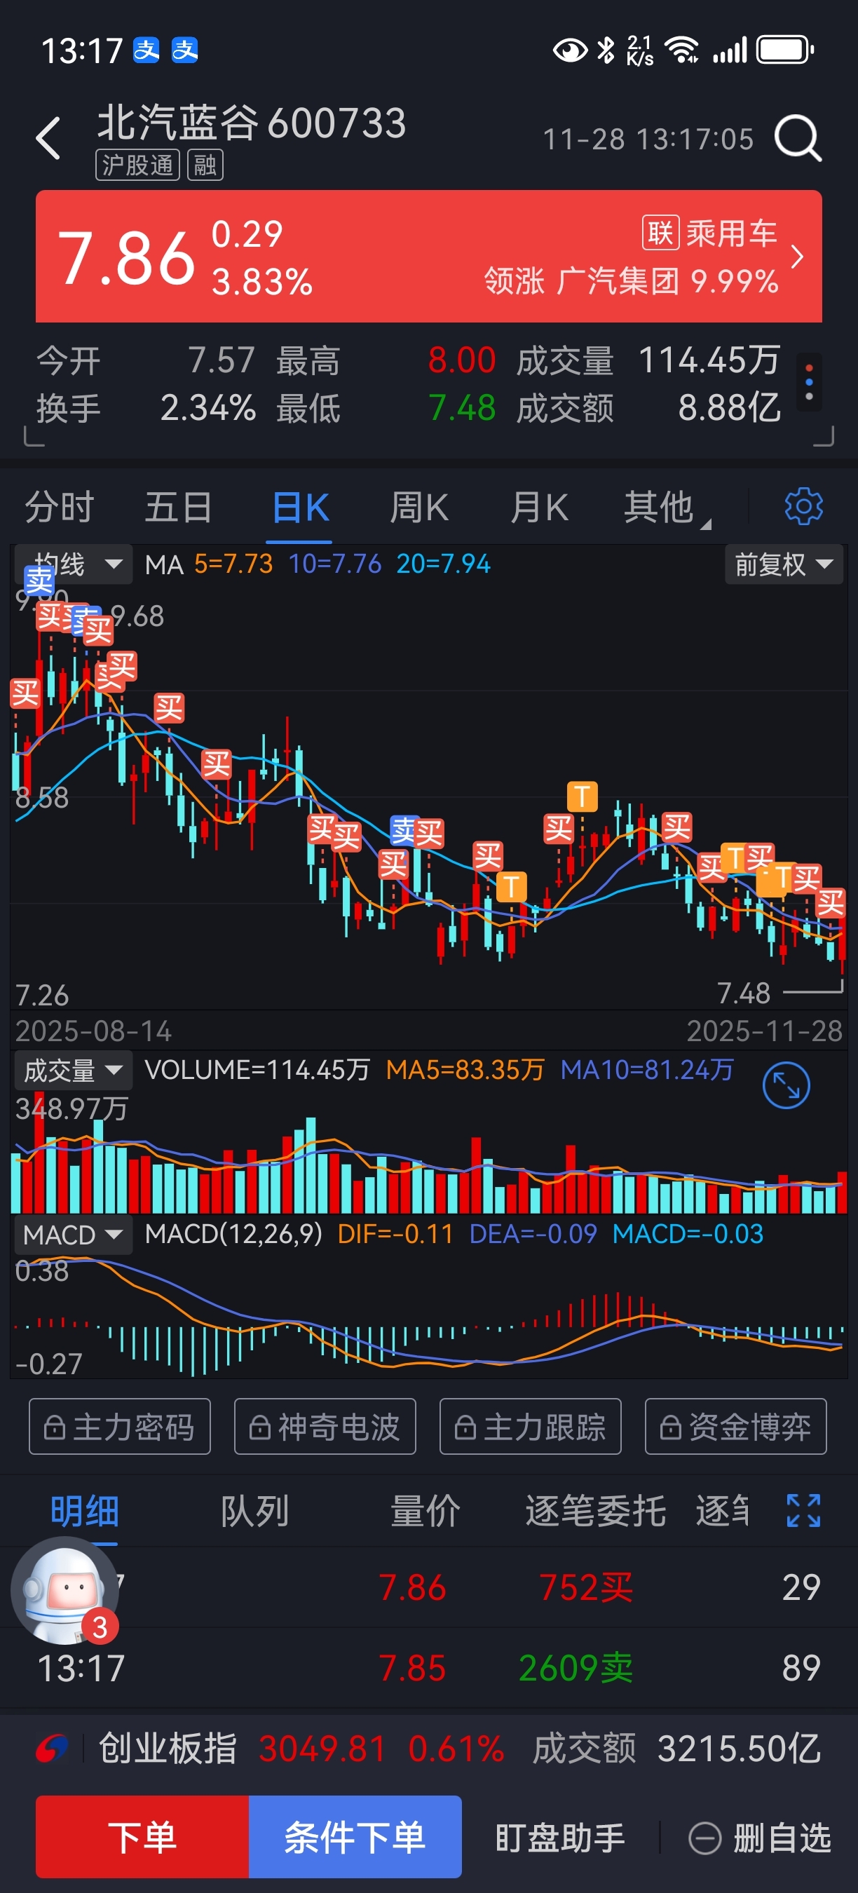
Task: Tap the 换手 2.34% value
Action: coord(208,407)
